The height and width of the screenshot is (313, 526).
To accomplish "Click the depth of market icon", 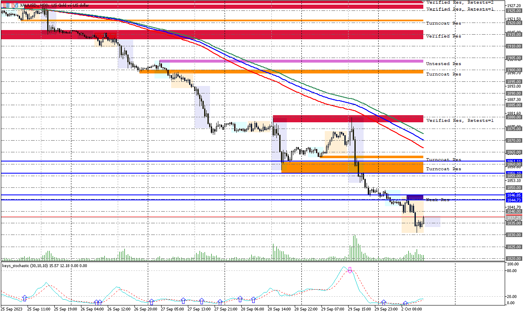I will click(x=15, y=5).
